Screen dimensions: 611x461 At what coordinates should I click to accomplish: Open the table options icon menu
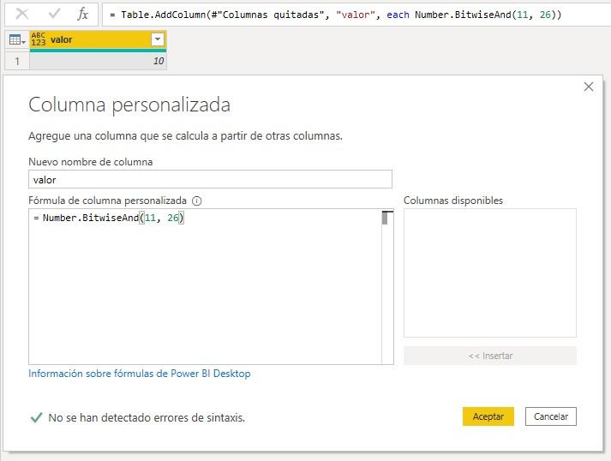[17, 39]
